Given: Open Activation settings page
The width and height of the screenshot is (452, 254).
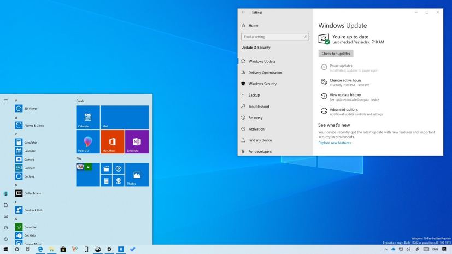Looking at the screenshot, I should click(275, 129).
